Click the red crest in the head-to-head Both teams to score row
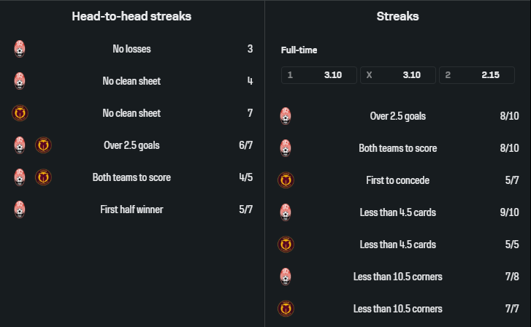 (x=20, y=177)
